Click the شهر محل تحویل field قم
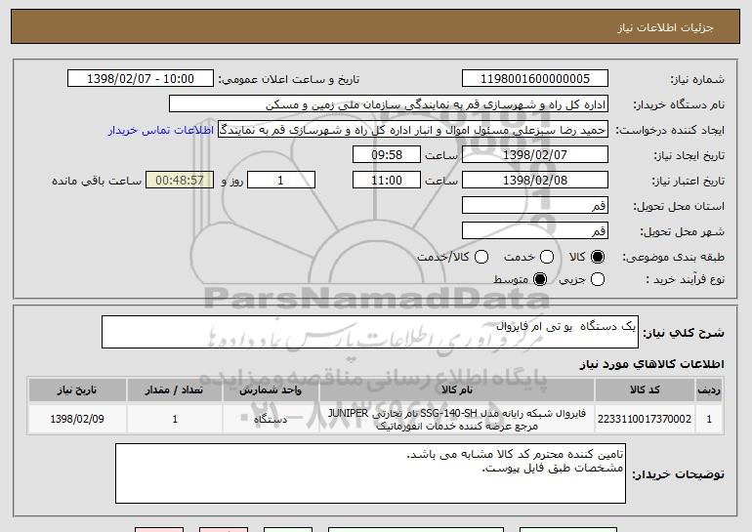Image resolution: width=752 pixels, height=532 pixels. coord(535,231)
